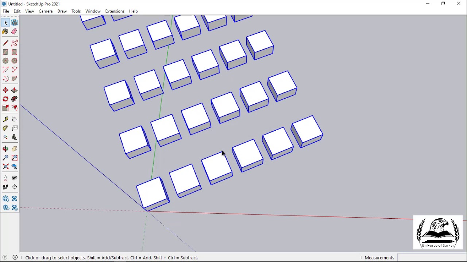Open the 3D Warehouse icon

coord(5,199)
